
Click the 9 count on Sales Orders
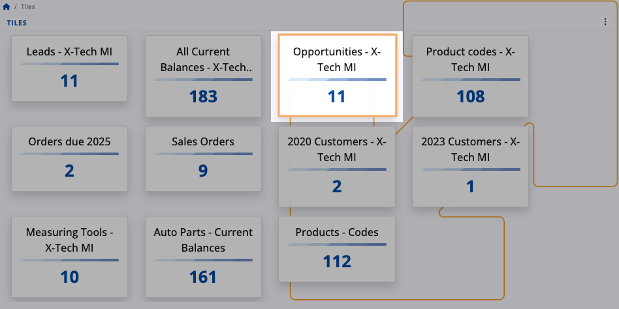pyautogui.click(x=203, y=171)
